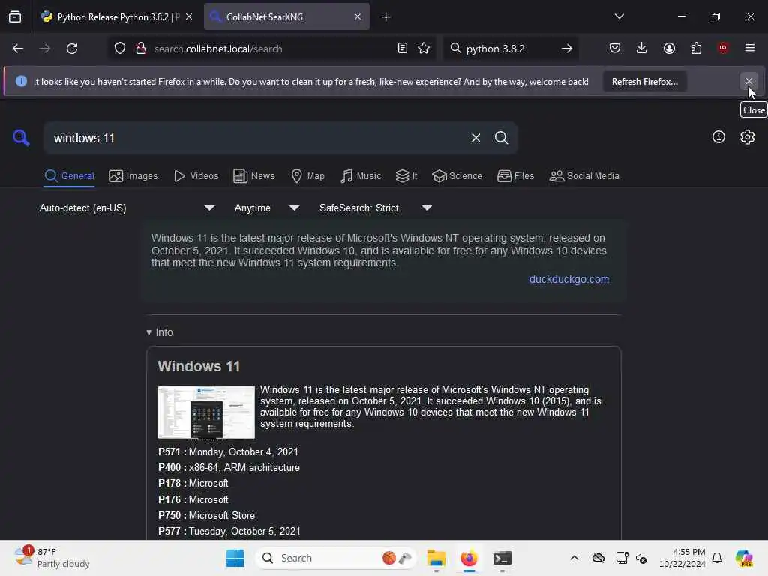Open the extensions puzzle icon

(696, 48)
